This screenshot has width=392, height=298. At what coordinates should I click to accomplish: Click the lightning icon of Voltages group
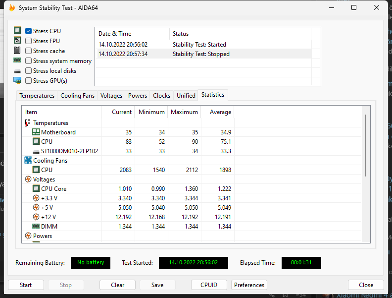point(28,179)
